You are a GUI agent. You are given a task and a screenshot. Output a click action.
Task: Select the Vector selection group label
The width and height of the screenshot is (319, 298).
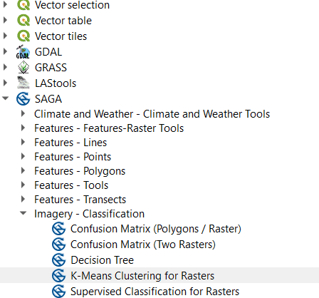coord(72,5)
